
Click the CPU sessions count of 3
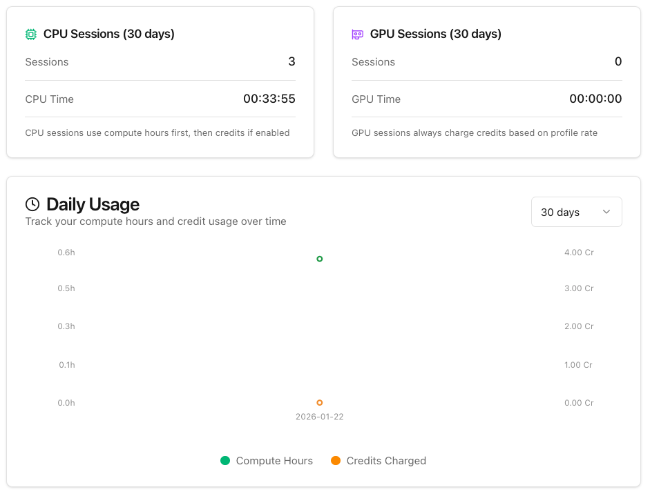(x=291, y=61)
